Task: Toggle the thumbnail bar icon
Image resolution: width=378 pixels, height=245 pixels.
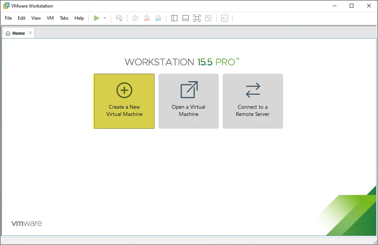Action: coord(186,18)
